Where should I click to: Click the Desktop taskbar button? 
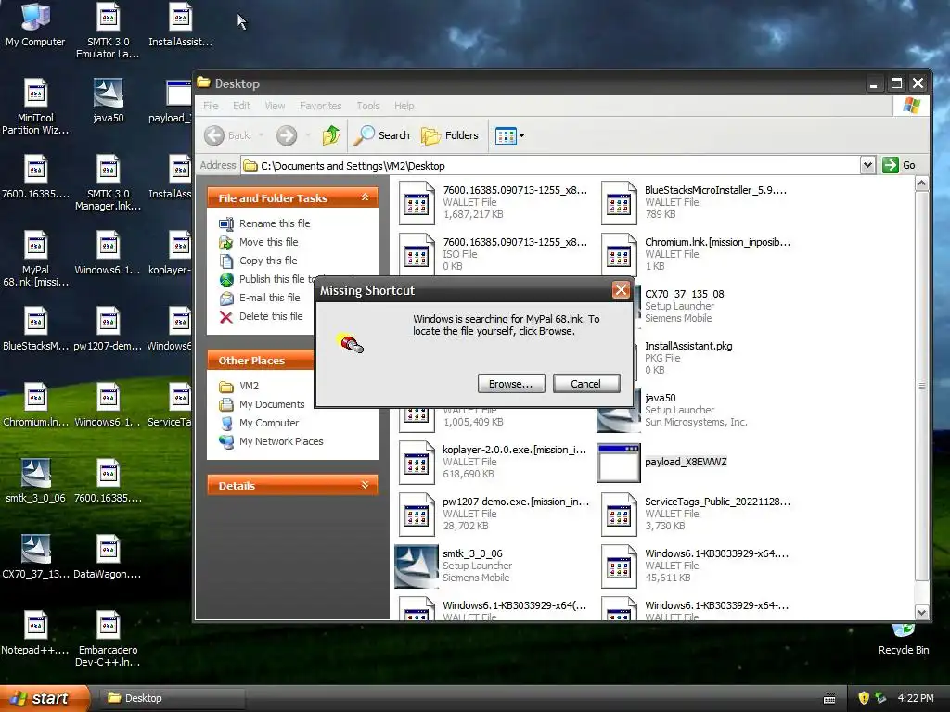(x=171, y=698)
